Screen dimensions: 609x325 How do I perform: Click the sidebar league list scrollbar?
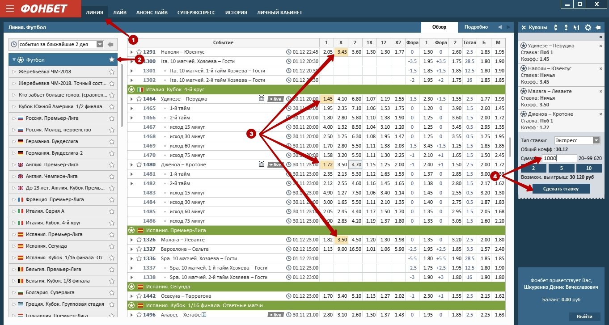[x=122, y=96]
